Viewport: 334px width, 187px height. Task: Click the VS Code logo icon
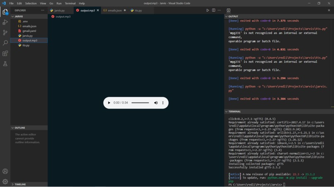point(4,3)
